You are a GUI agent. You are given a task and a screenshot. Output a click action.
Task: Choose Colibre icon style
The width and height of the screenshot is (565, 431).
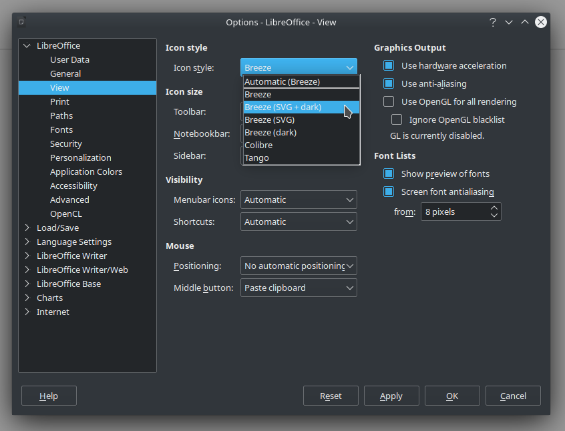click(x=302, y=145)
